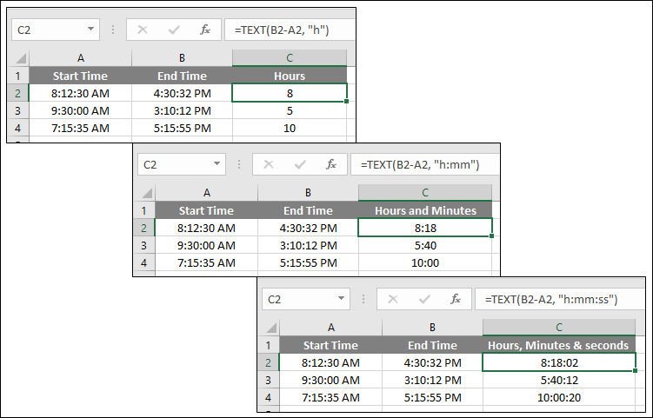
Task: Click Start Time header in bottom spreadsheet
Action: (x=331, y=345)
